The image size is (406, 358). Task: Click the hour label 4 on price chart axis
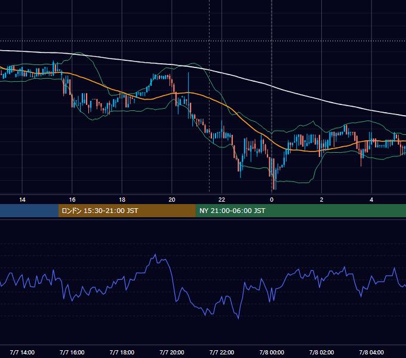click(x=371, y=200)
